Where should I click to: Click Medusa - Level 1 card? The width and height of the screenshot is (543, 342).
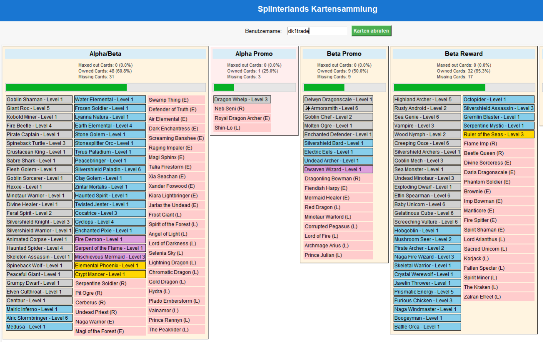[x=39, y=327]
